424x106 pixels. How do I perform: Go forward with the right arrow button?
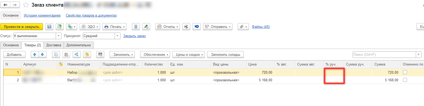(x=15, y=5)
